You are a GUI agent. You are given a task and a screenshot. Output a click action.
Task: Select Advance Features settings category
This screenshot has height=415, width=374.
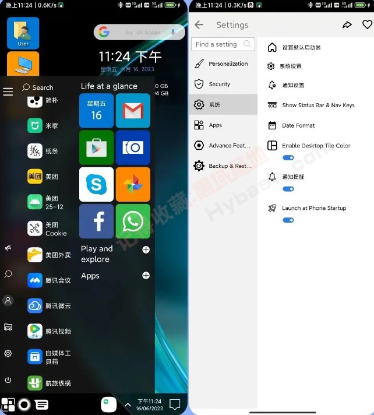tap(223, 145)
